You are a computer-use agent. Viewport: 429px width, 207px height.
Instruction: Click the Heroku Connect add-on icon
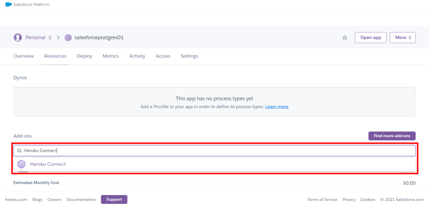click(x=21, y=164)
